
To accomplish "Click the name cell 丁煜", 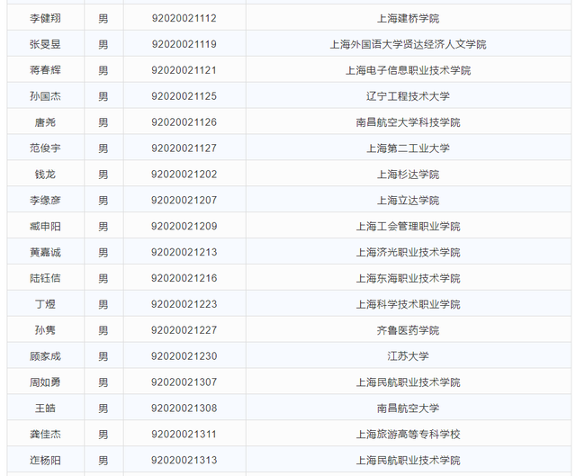I will 45,304.
